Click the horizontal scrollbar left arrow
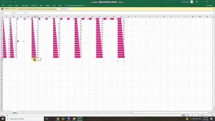The width and height of the screenshot is (215, 121). (x=132, y=113)
